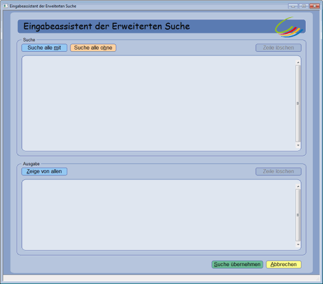Screen dimensions: 323x284
Task: Click the window icon in the title bar
Action: (x=5, y=6)
